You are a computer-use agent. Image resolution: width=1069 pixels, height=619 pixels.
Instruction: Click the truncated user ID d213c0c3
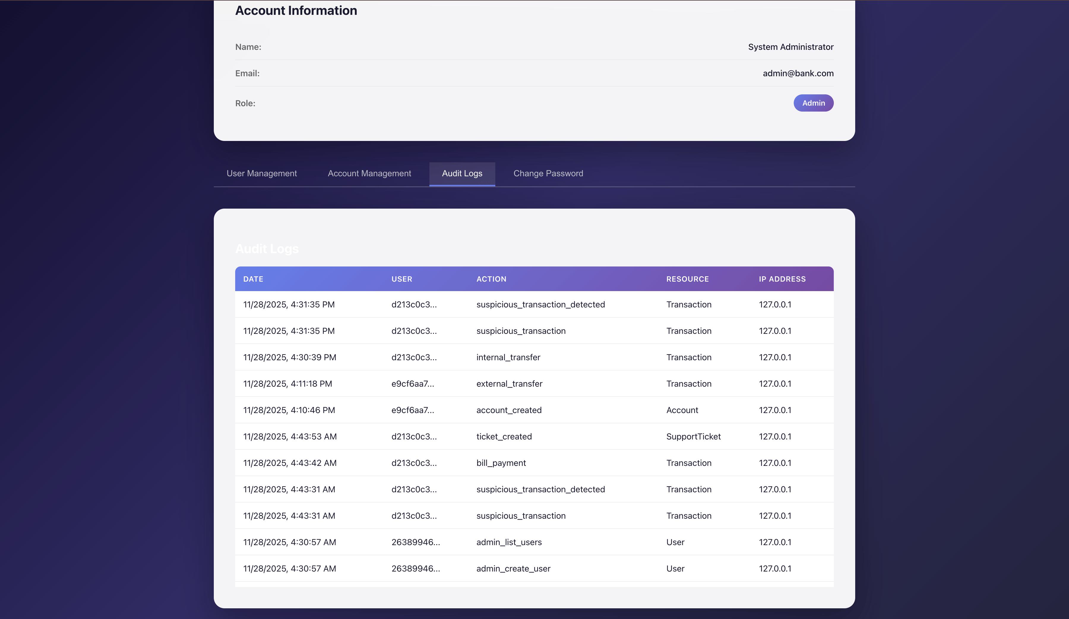point(414,304)
